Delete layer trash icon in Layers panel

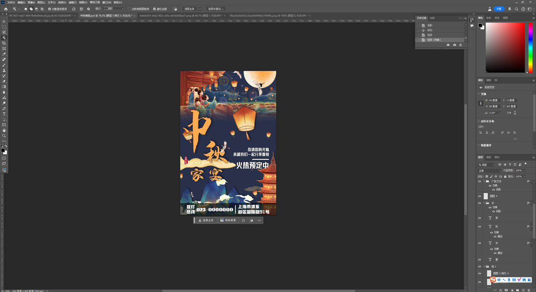pyautogui.click(x=529, y=290)
